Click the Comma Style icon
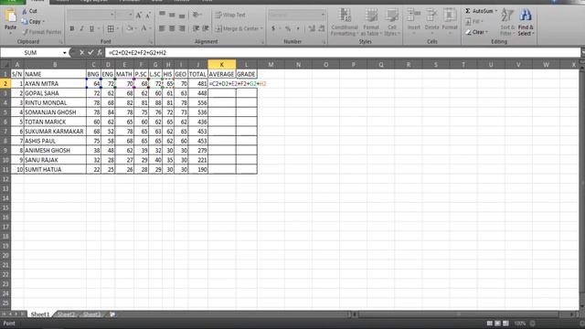Viewport: 585px width, 329px height. pyautogui.click(x=298, y=28)
